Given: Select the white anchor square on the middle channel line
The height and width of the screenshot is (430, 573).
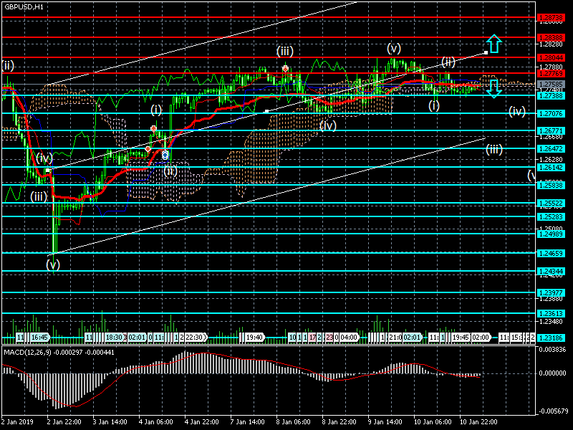Looking at the screenshot, I should tap(266, 111).
